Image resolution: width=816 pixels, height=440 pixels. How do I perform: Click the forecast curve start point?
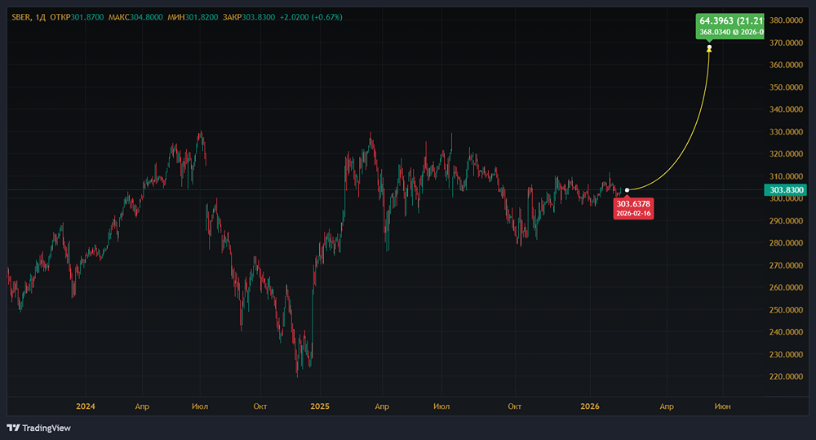(x=627, y=190)
